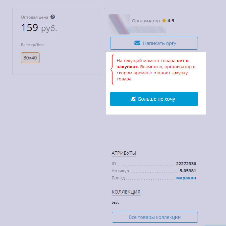Image resolution: width=226 pixels, height=226 pixels.
Task: Click the Больше не хочу button text
Action: tap(156, 99)
